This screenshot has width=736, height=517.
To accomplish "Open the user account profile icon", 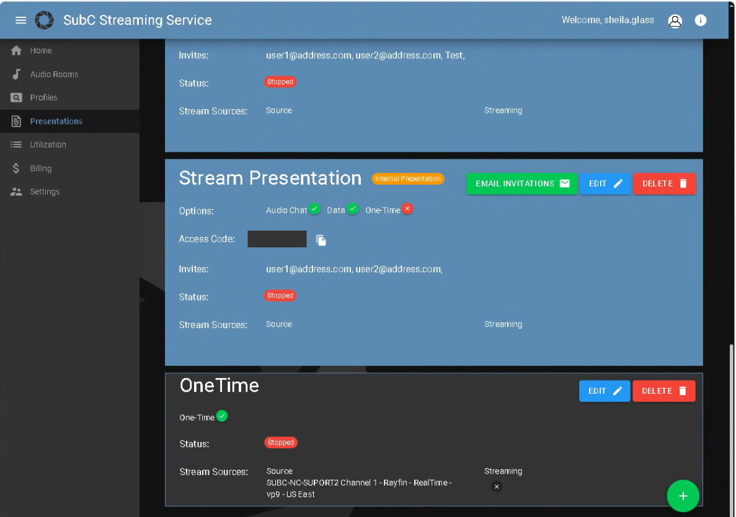I will point(675,20).
